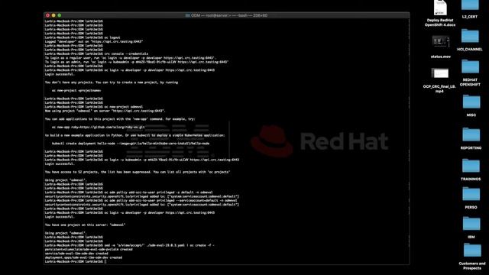Select the OCP_CRC_final_LB.mp4 video file

pos(440,73)
